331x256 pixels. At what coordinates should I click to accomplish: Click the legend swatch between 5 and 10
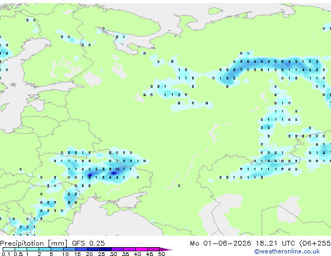(57, 249)
